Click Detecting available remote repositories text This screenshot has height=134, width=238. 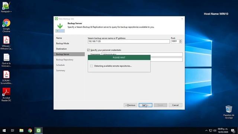pos(113,66)
